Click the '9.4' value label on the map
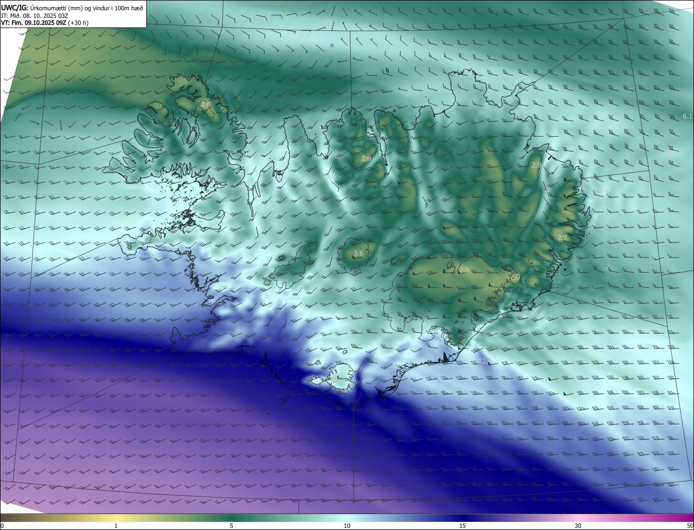 [304, 36]
